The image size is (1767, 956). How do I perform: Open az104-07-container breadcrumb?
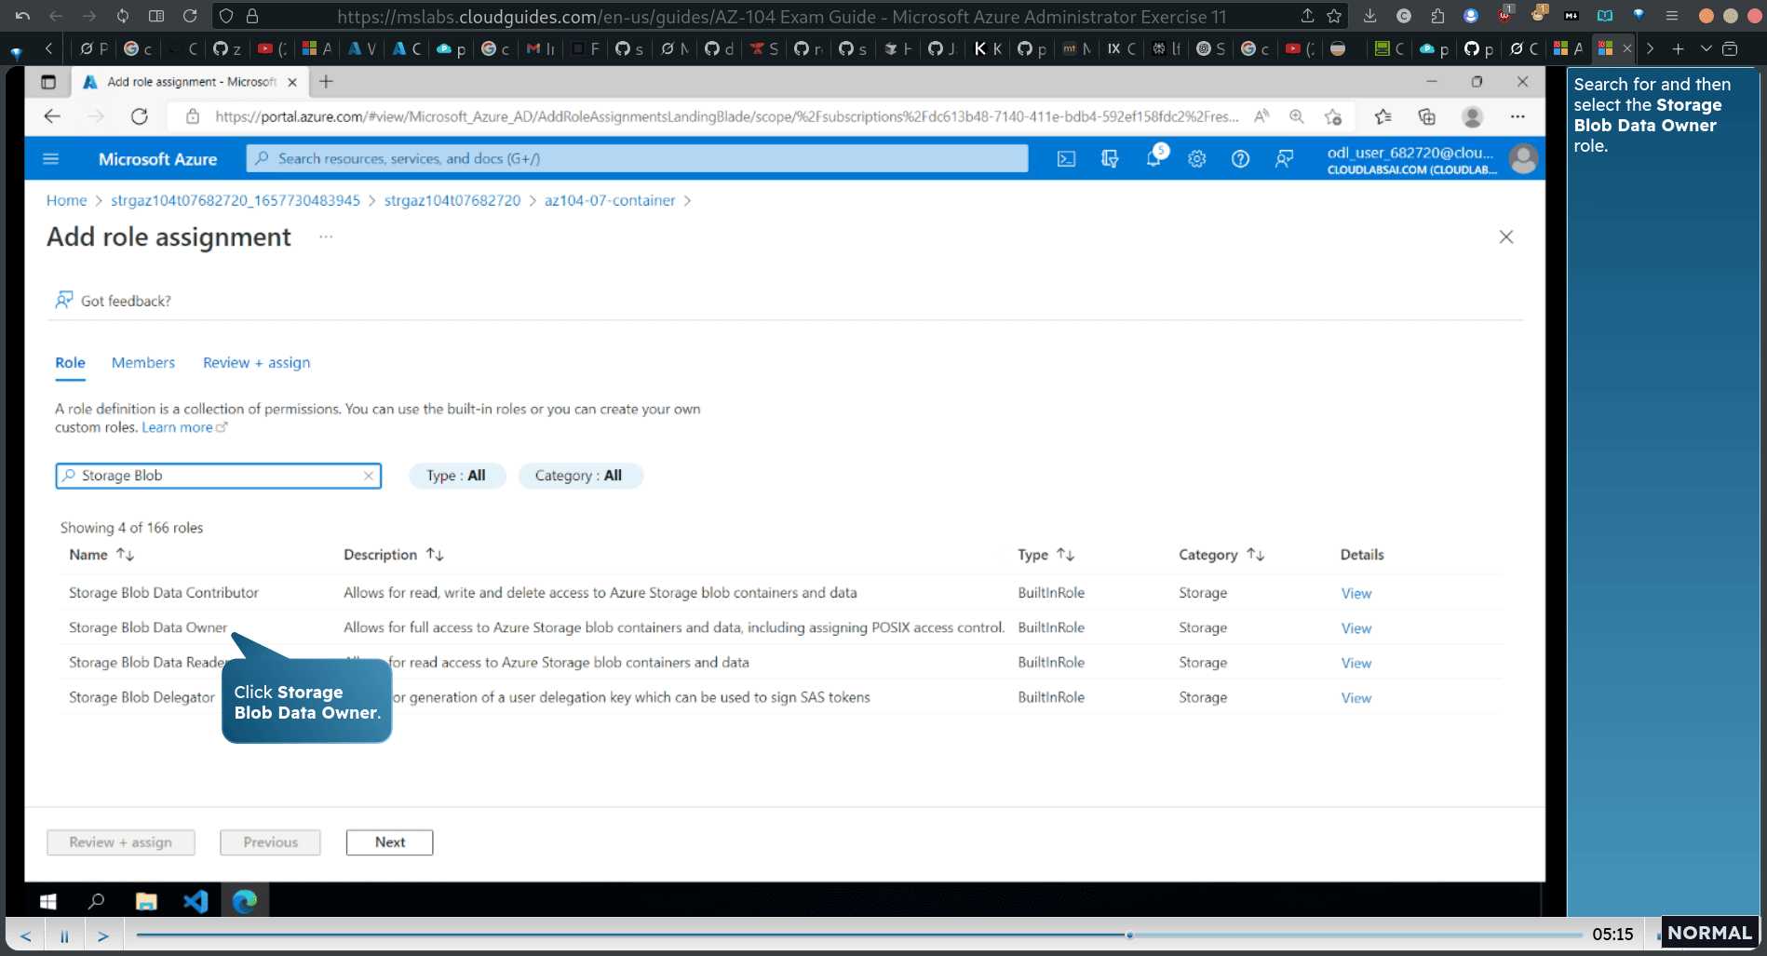(x=610, y=200)
